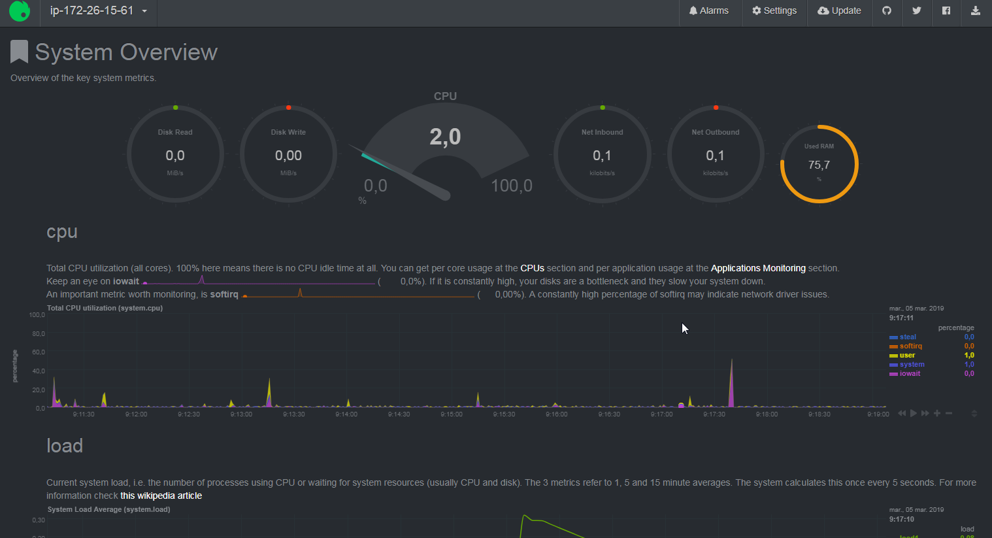Click the softirq orange color swatch
This screenshot has height=538, width=992.
[893, 346]
